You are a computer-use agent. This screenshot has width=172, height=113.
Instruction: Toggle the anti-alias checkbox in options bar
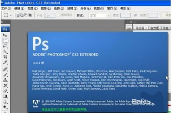tap(58, 15)
